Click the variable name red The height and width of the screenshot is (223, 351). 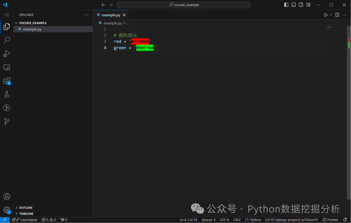click(118, 41)
